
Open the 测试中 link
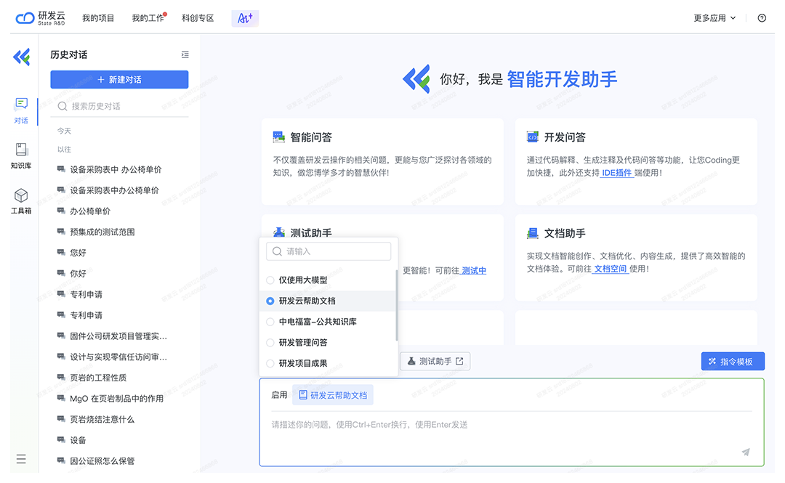click(x=474, y=270)
